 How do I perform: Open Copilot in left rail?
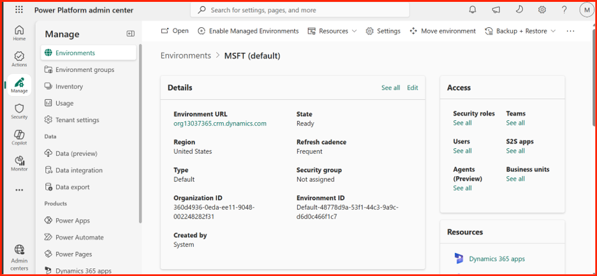[x=19, y=137]
